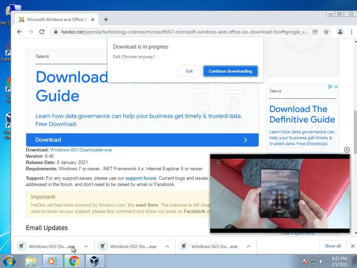Go back using the browser back arrow
The width and height of the screenshot is (357, 268).
point(20,32)
